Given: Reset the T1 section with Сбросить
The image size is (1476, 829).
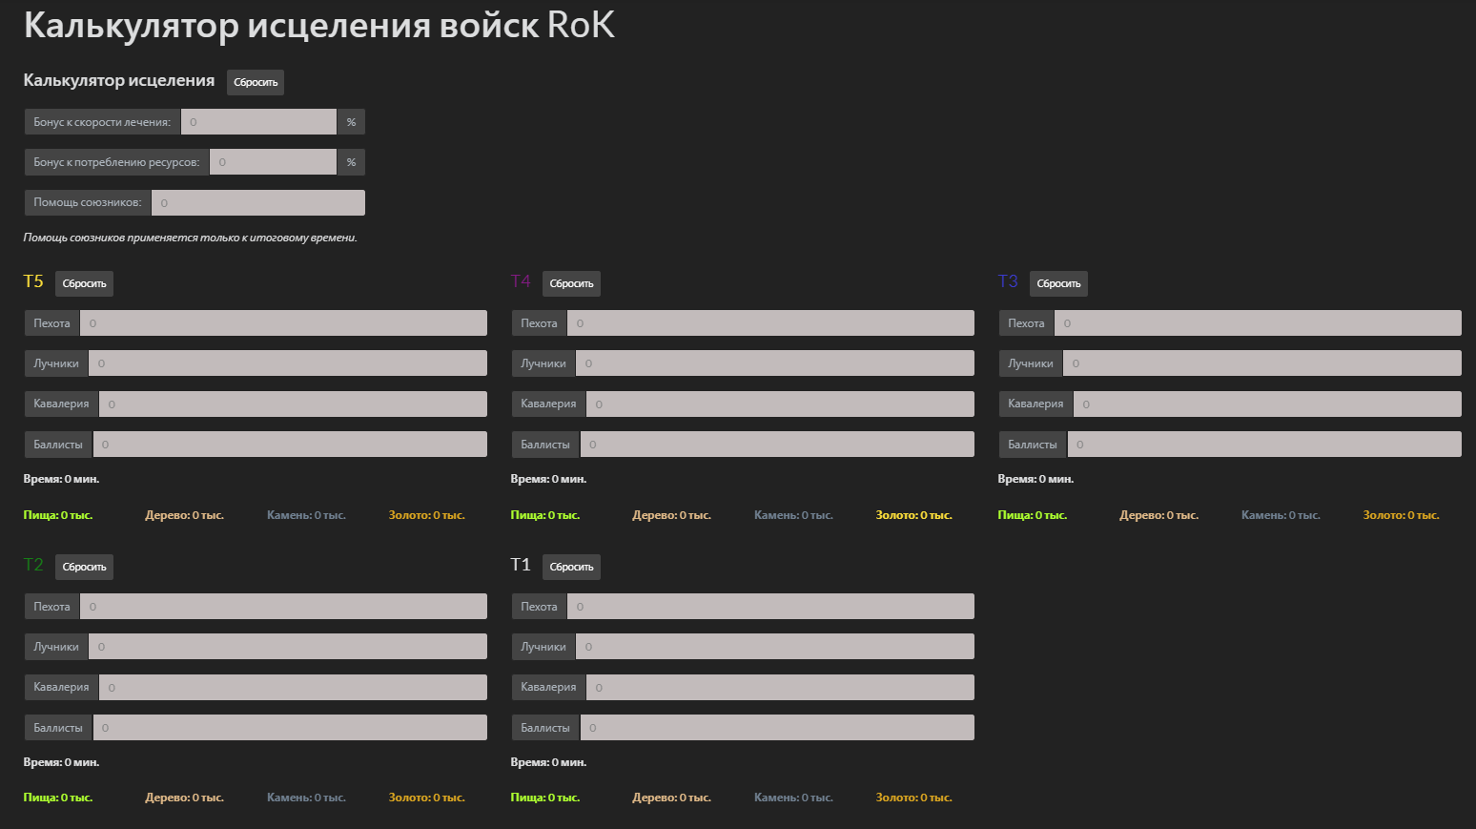Looking at the screenshot, I should click(x=571, y=567).
